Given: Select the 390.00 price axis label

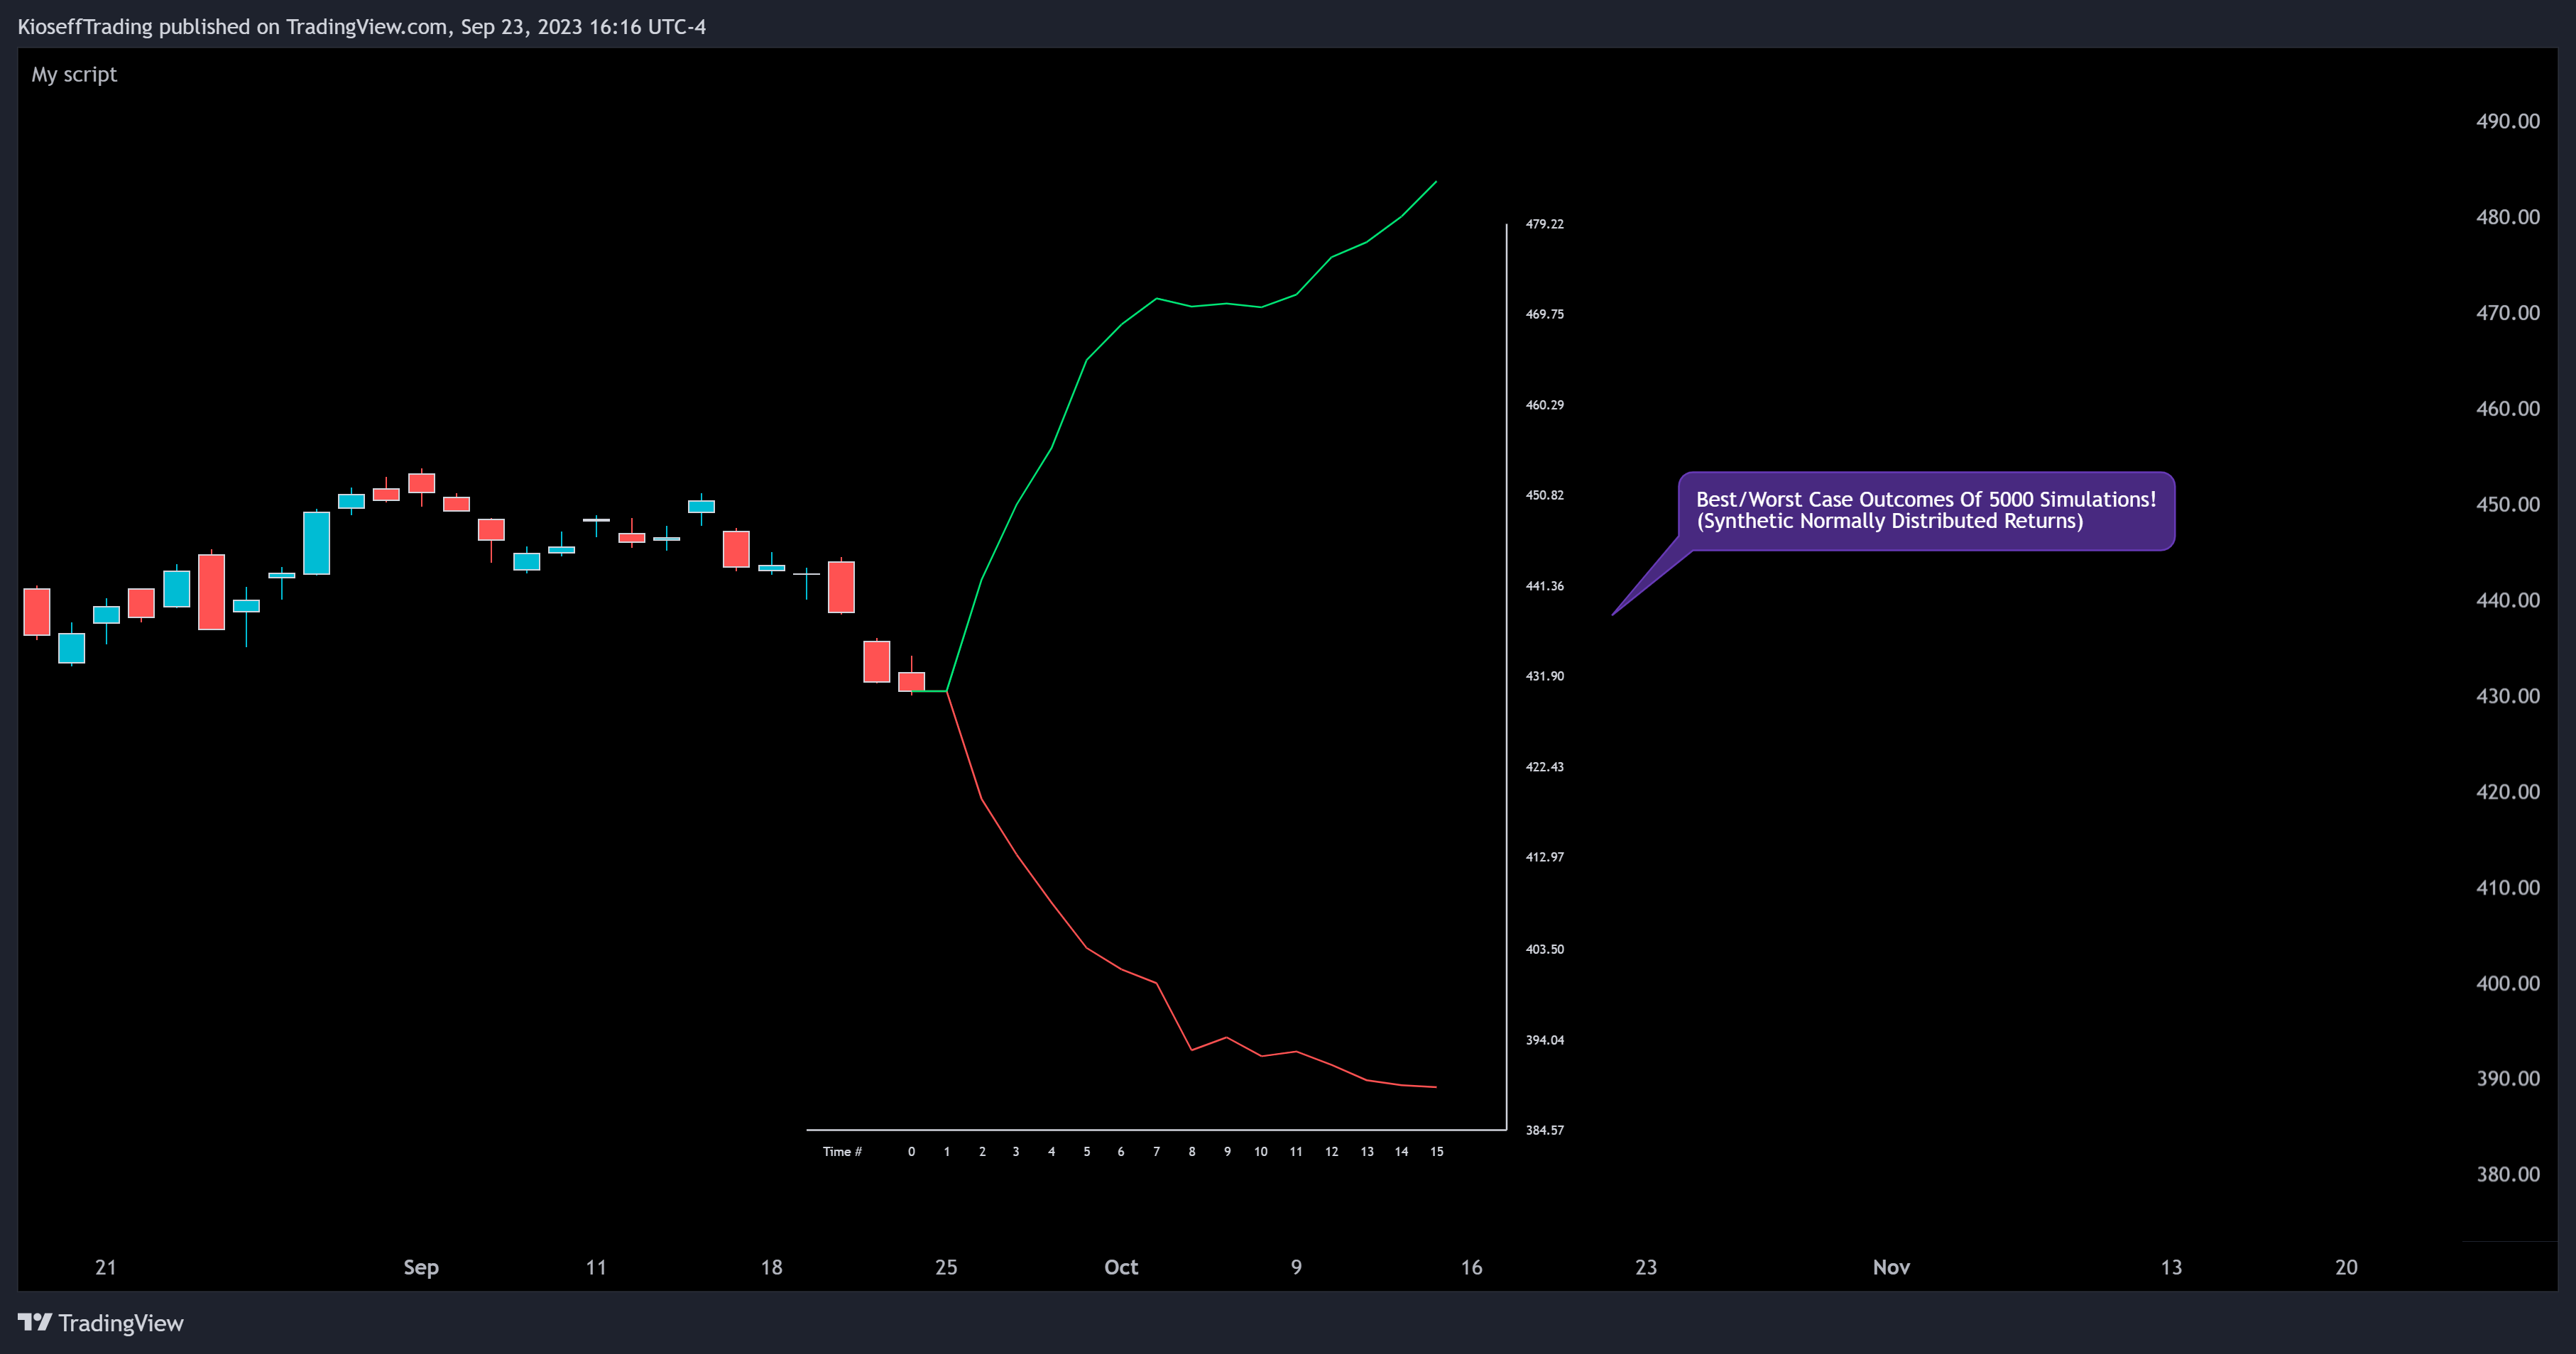Looking at the screenshot, I should tap(2508, 1079).
